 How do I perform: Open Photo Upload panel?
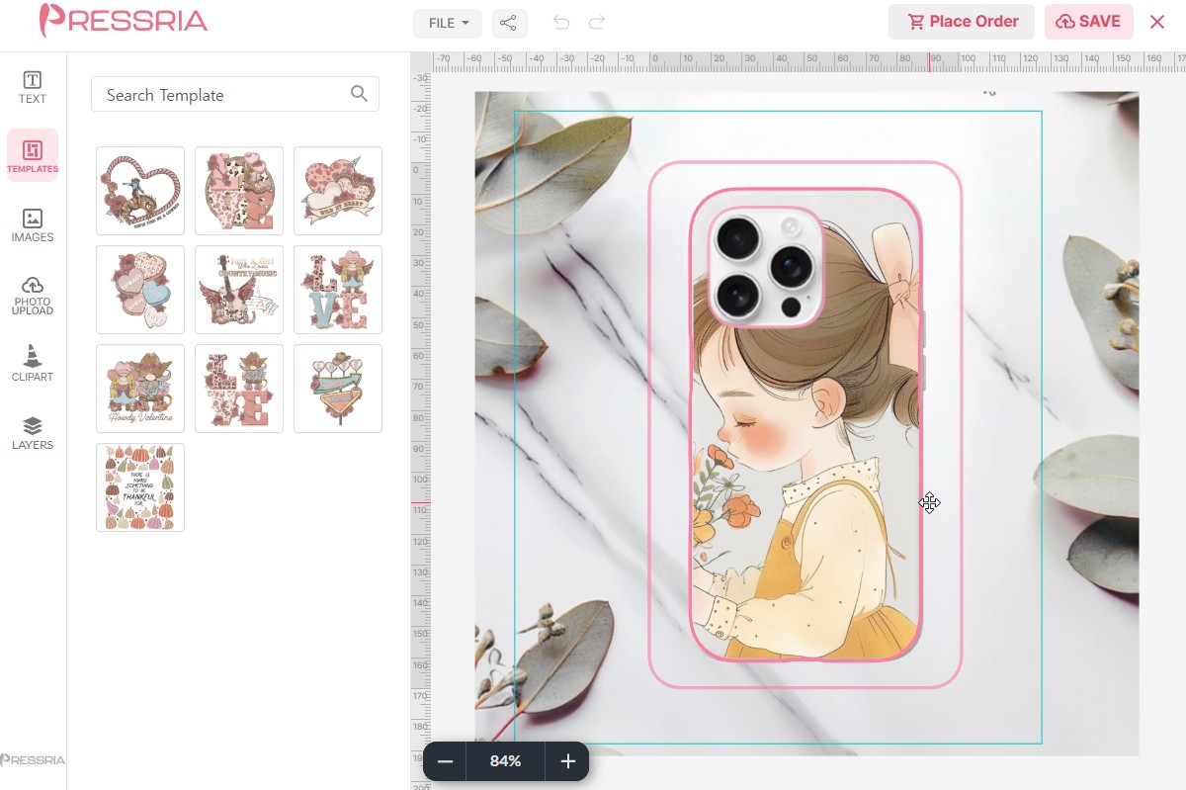tap(33, 296)
